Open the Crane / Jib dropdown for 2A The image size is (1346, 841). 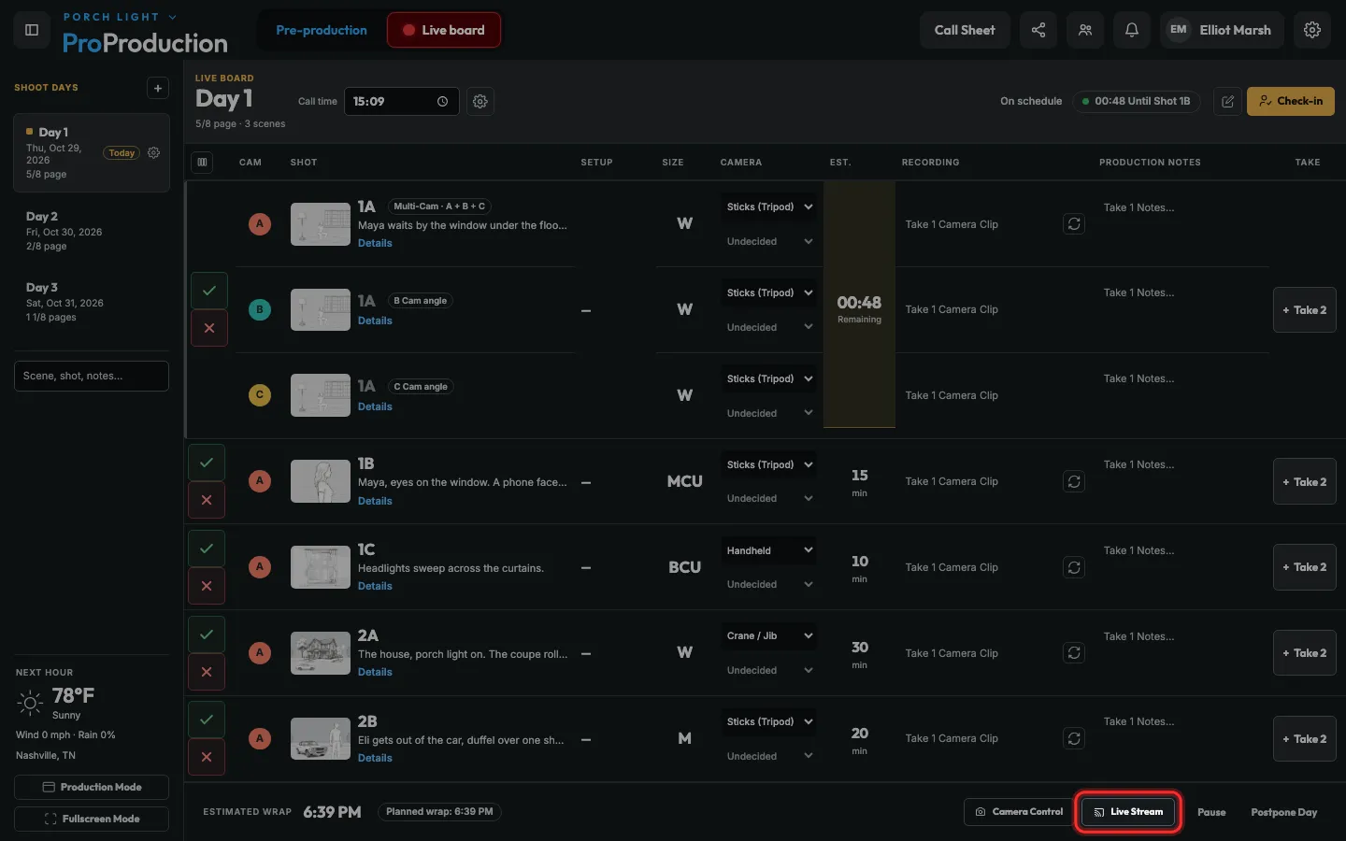click(x=768, y=635)
